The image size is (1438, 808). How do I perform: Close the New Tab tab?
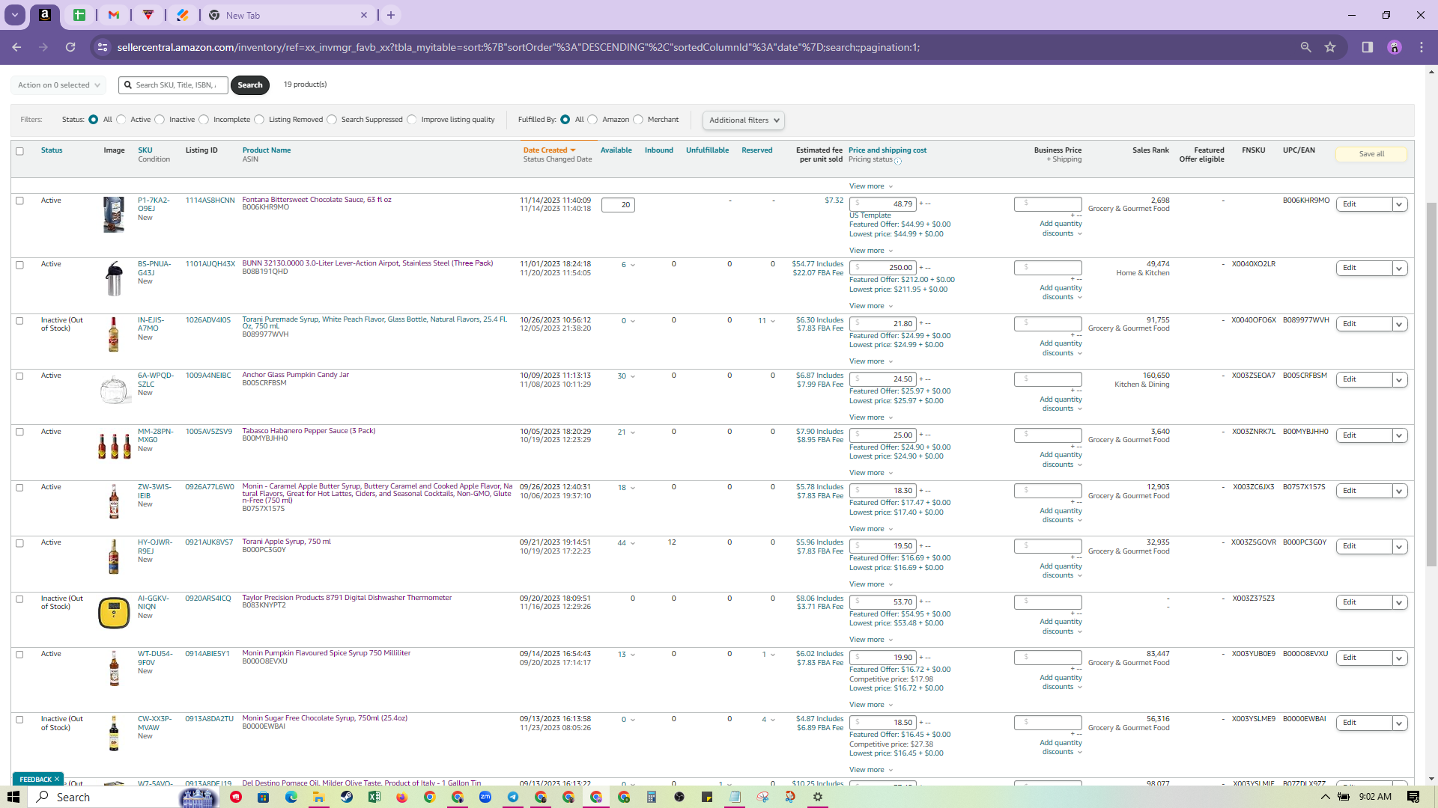[364, 15]
